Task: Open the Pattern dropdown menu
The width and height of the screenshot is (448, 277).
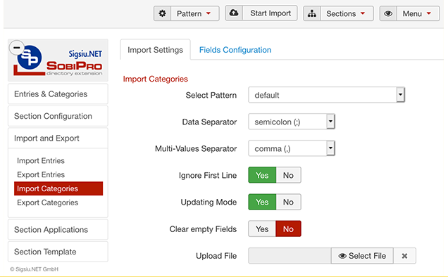Action: 195,13
